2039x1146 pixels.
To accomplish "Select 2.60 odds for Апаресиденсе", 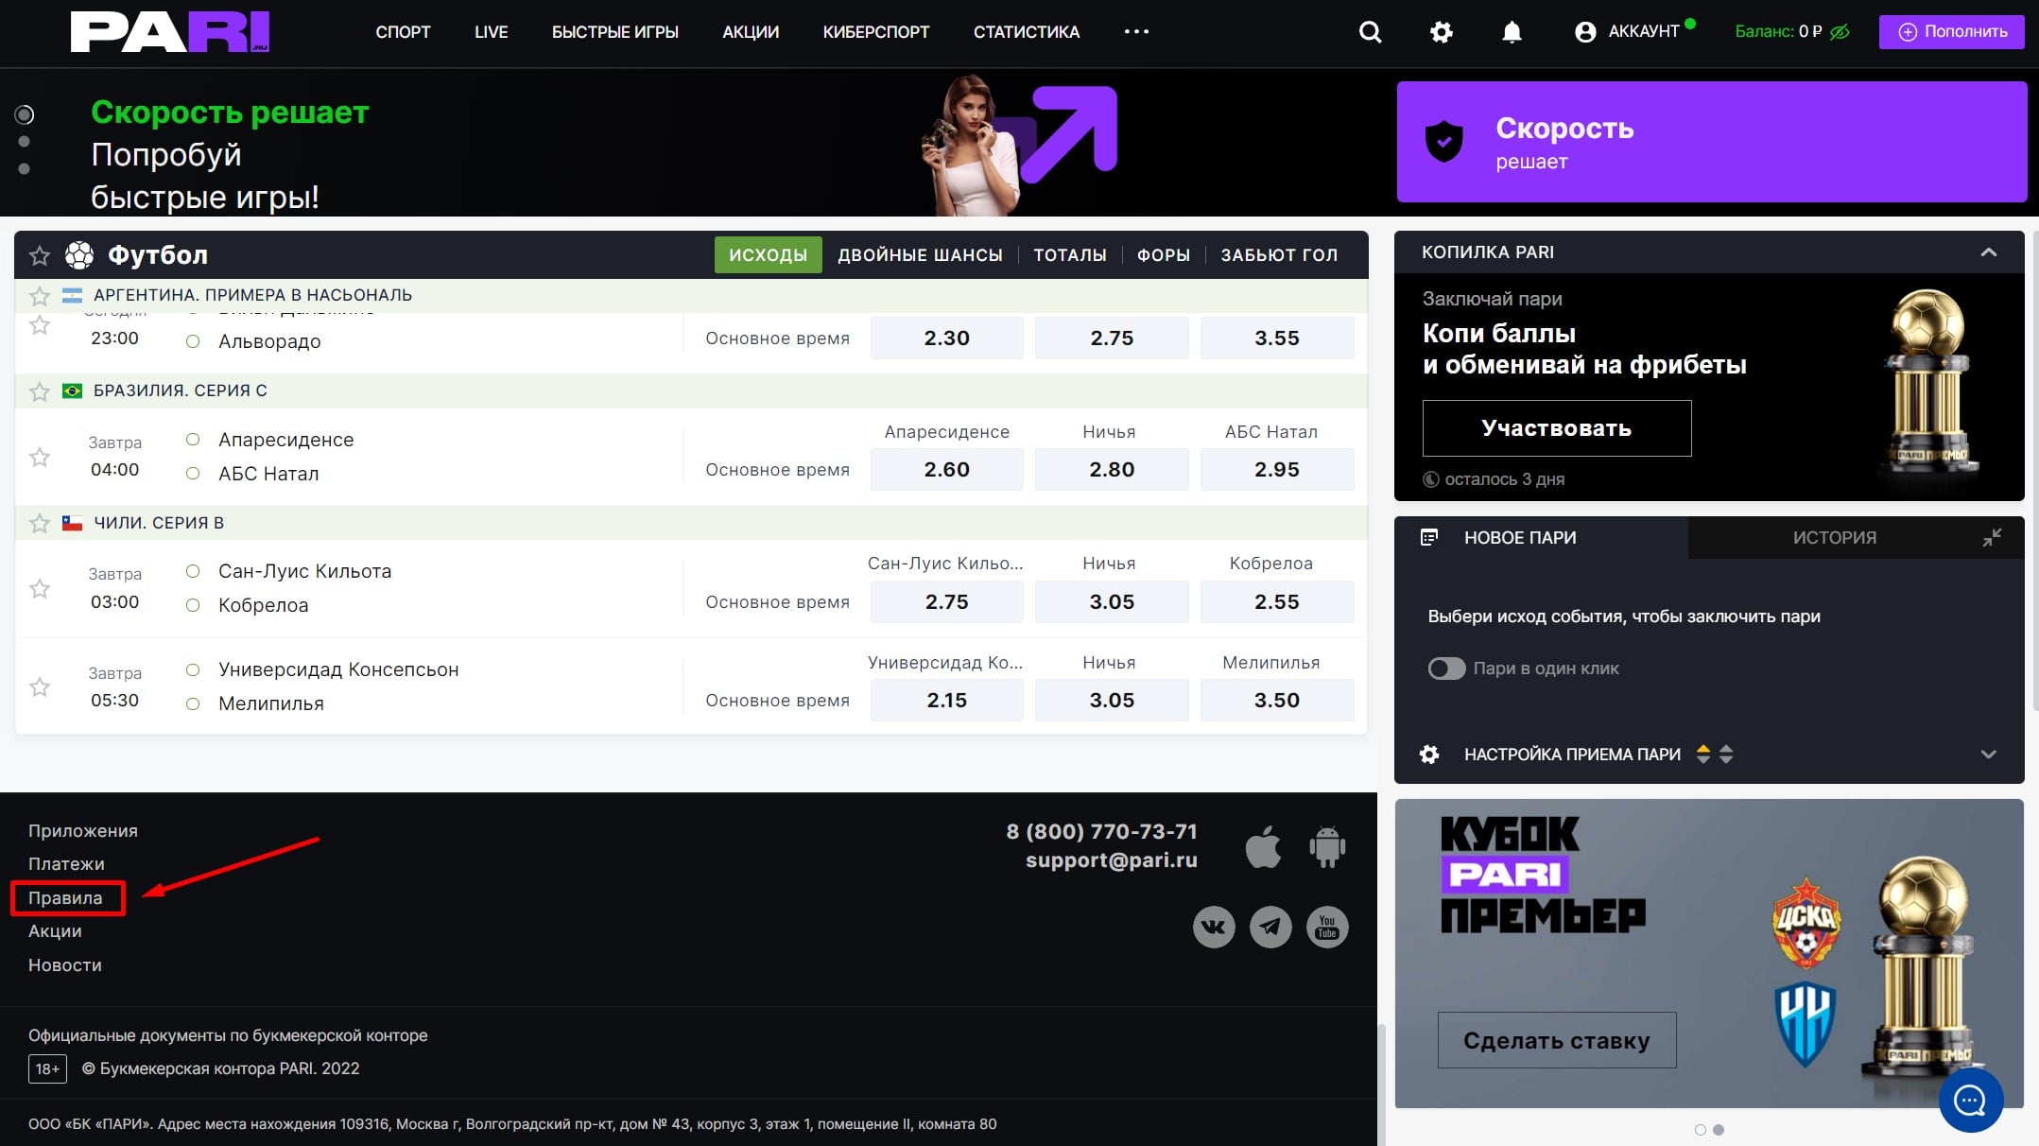I will tap(946, 470).
